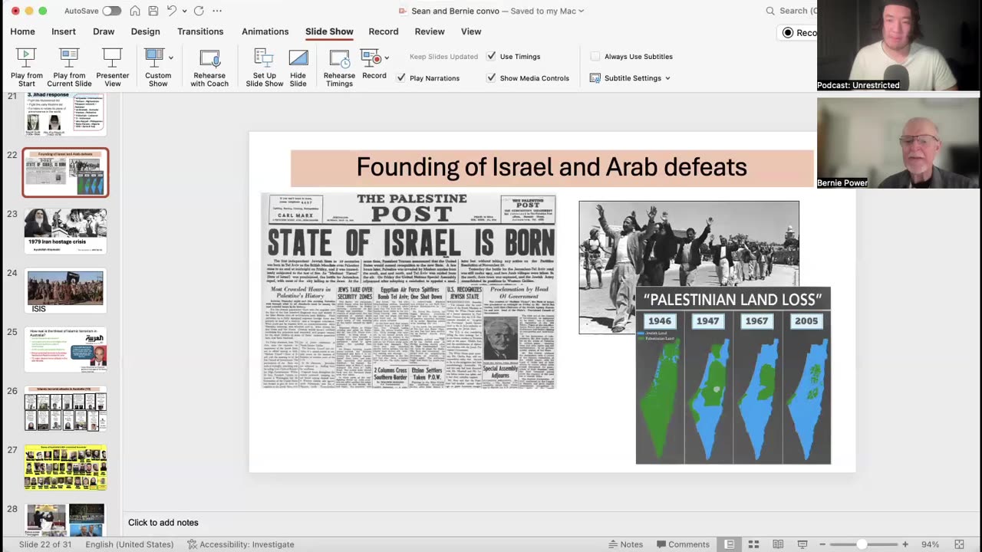Open the View tab
982x552 pixels.
tap(471, 31)
